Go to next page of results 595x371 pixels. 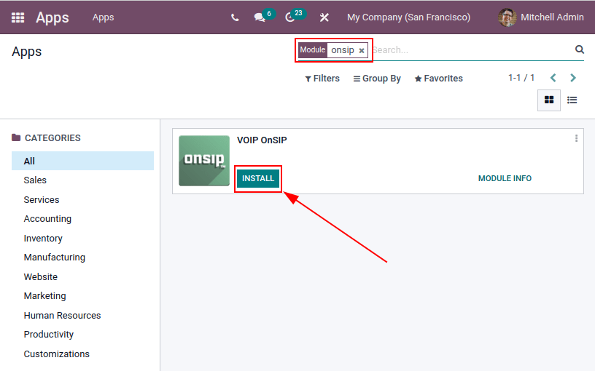[573, 78]
